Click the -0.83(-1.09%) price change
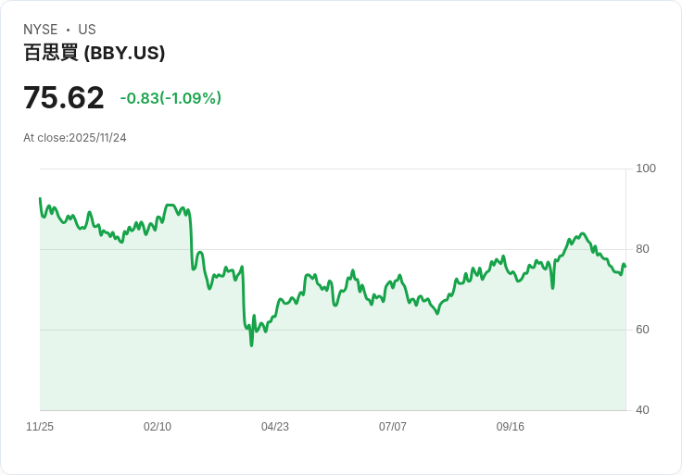 click(x=170, y=98)
